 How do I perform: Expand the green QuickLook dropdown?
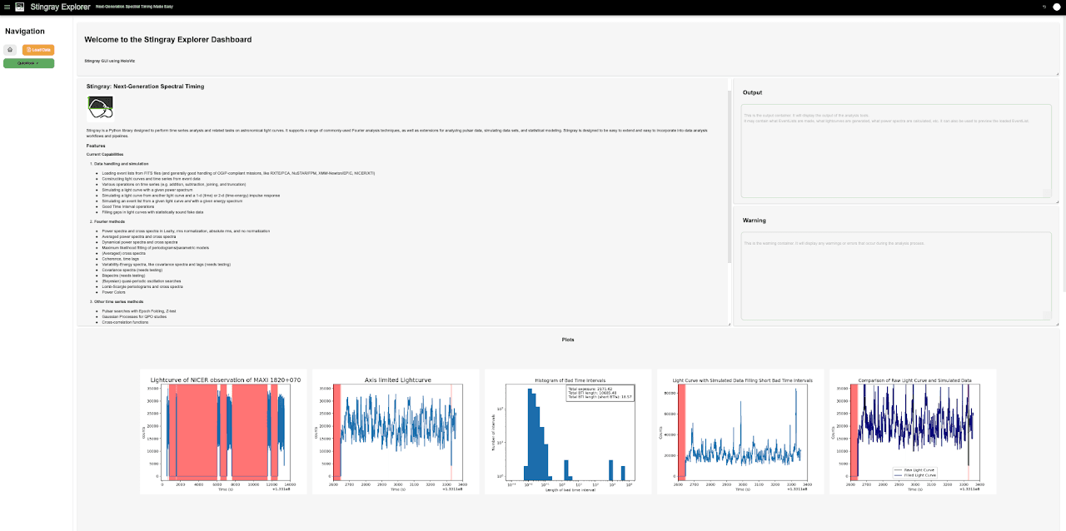(29, 63)
